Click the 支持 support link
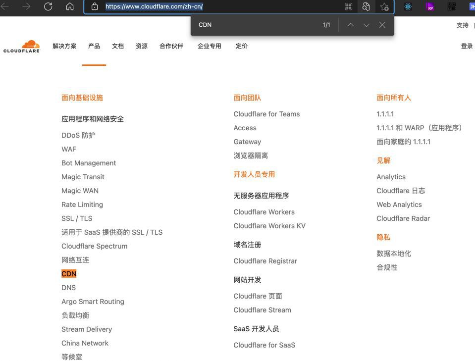 (463, 25)
